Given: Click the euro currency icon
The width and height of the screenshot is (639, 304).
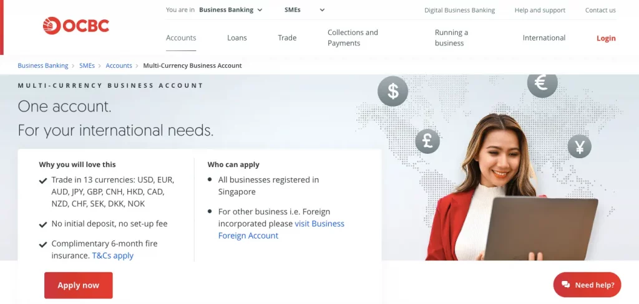Looking at the screenshot, I should click(542, 85).
